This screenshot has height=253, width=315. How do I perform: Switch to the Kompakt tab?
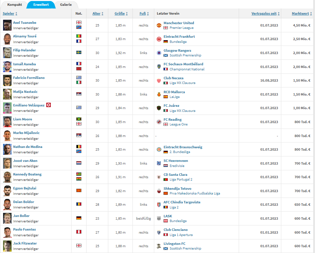15,5
